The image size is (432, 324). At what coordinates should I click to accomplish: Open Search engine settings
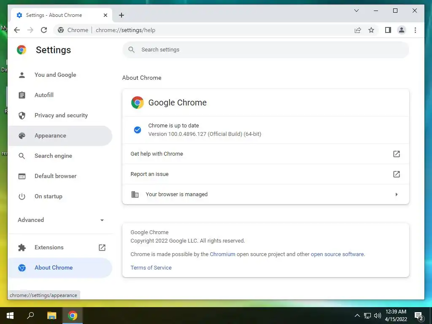coord(60,156)
